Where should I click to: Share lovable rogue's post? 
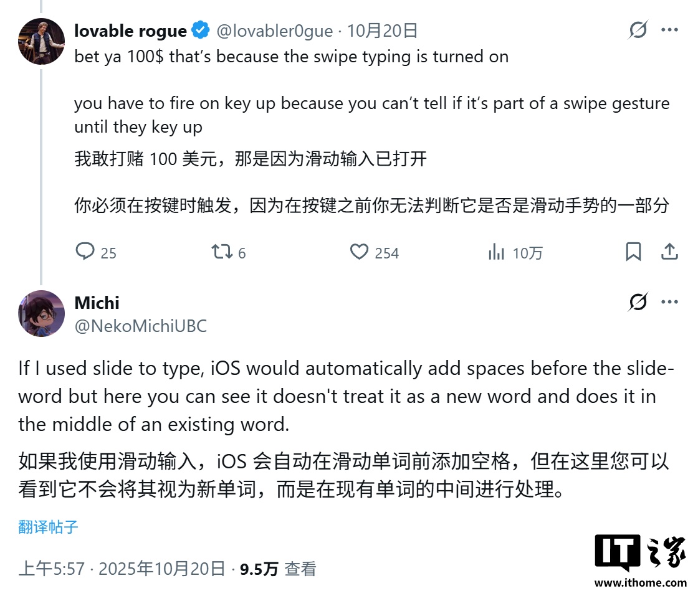tap(669, 252)
